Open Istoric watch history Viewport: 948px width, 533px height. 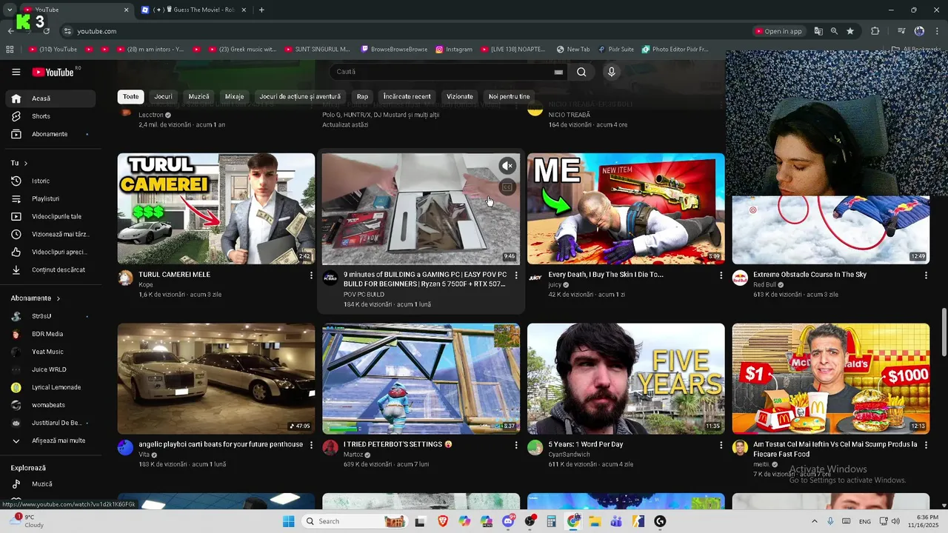[x=50, y=181]
